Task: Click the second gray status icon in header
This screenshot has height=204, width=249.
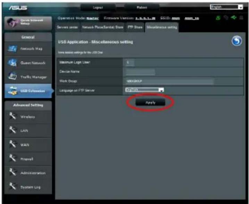Action: [226, 17]
